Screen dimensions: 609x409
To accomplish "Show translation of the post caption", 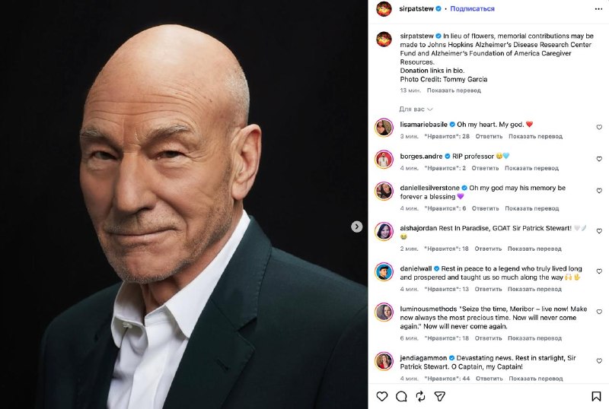I will pyautogui.click(x=454, y=90).
